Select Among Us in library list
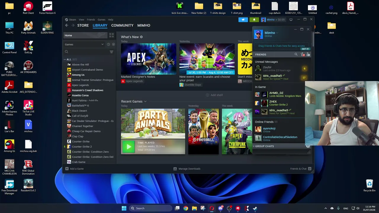The width and height of the screenshot is (379, 213). click(x=78, y=75)
